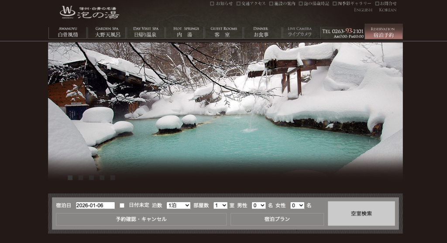Select the fifth slideshow indicator dot
Image resolution: width=447 pixels, height=243 pixels.
pyautogui.click(x=113, y=178)
